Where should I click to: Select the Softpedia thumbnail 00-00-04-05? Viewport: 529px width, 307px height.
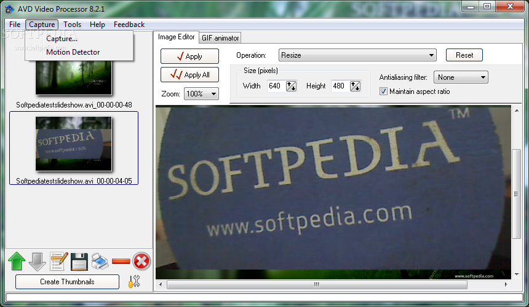click(x=74, y=144)
